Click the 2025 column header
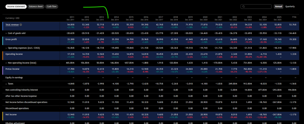Screen dimensions: 304x124 [278, 18]
